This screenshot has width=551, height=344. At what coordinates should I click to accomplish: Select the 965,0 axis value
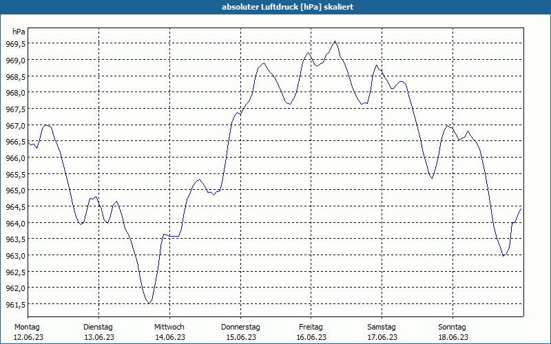click(15, 191)
